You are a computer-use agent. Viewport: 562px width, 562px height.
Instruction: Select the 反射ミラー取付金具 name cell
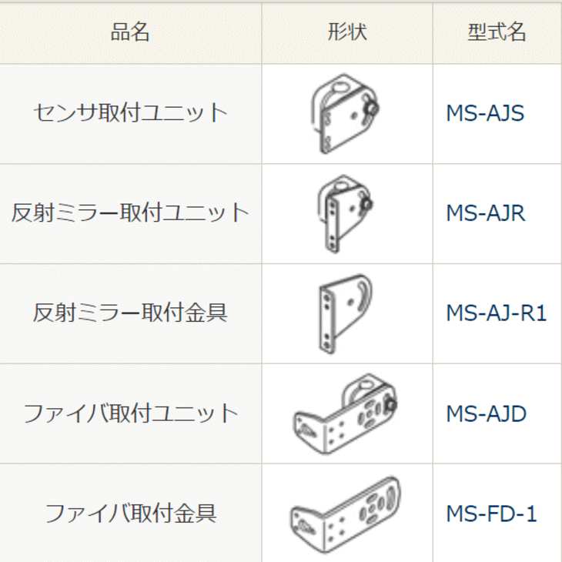130,314
